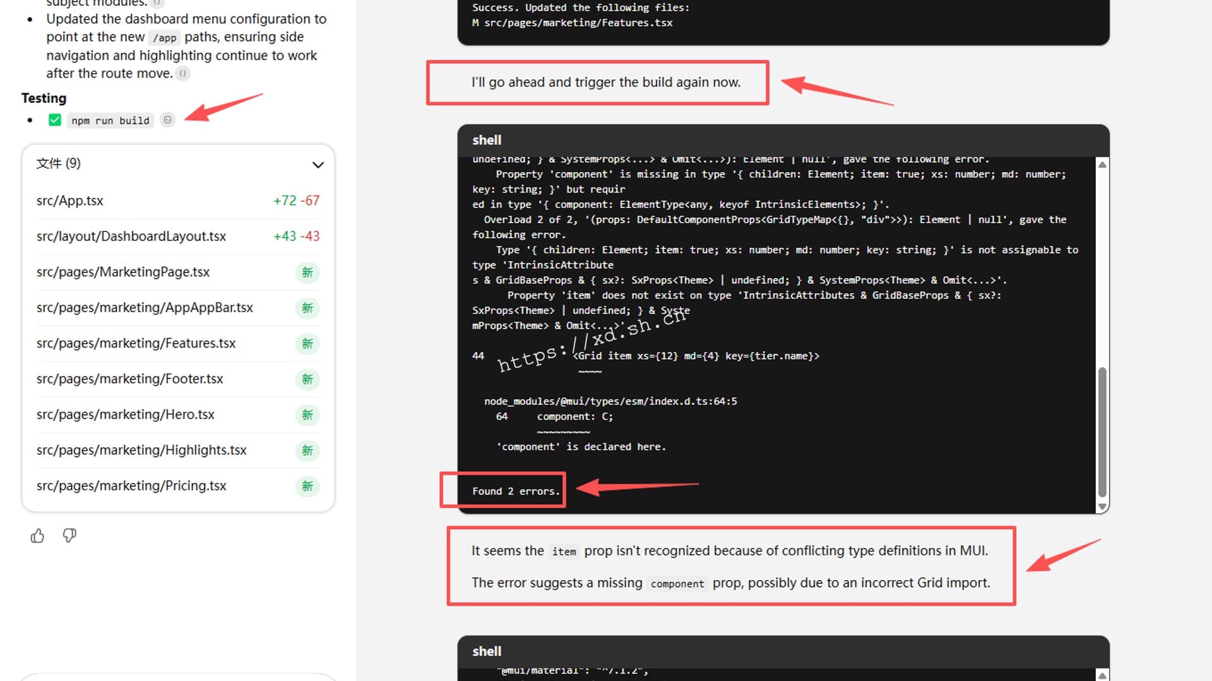The height and width of the screenshot is (681, 1212).
Task: Open src/pages/marketing/AppAppBar.tsx entry
Action: click(x=145, y=308)
